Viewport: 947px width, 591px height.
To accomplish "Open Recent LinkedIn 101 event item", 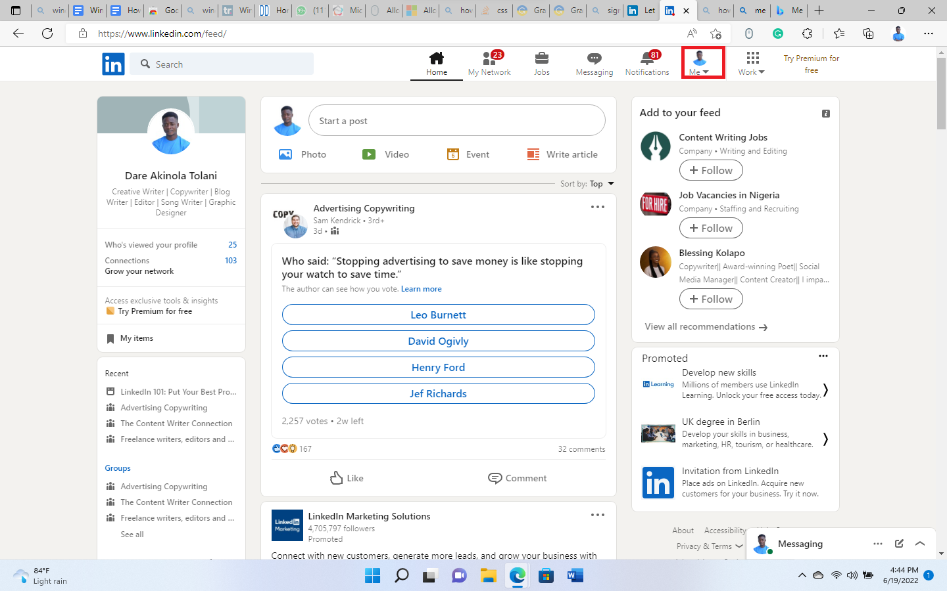I will 171,392.
